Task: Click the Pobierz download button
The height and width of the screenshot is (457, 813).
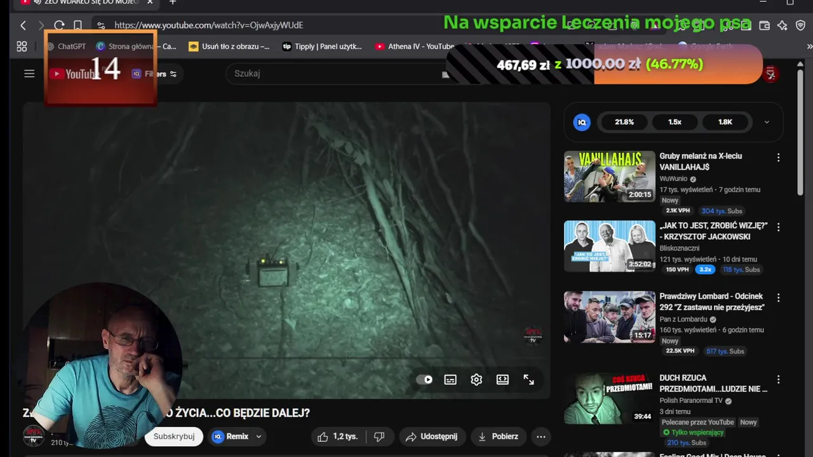Action: (499, 437)
